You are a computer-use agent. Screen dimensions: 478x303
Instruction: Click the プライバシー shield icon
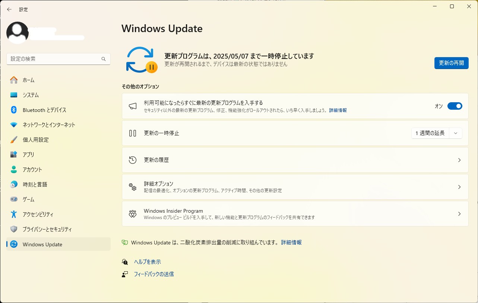14,229
